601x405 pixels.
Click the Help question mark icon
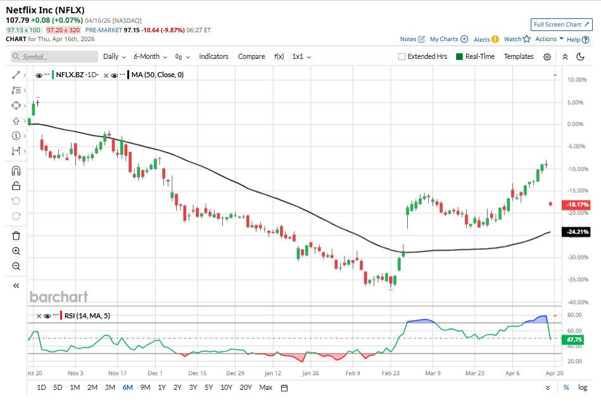click(586, 39)
